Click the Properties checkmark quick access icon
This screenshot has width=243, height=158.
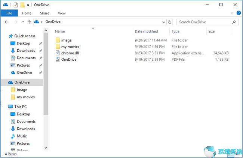tap(15, 5)
